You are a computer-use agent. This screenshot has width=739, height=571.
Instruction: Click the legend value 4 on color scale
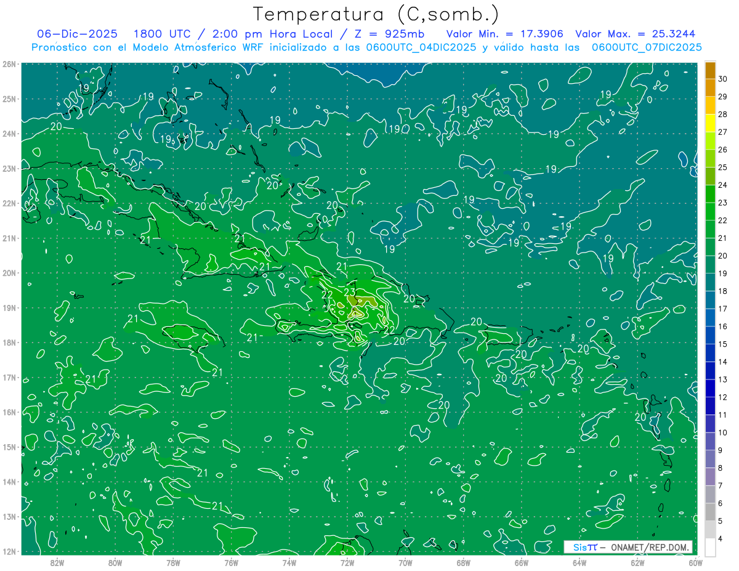pyautogui.click(x=721, y=539)
